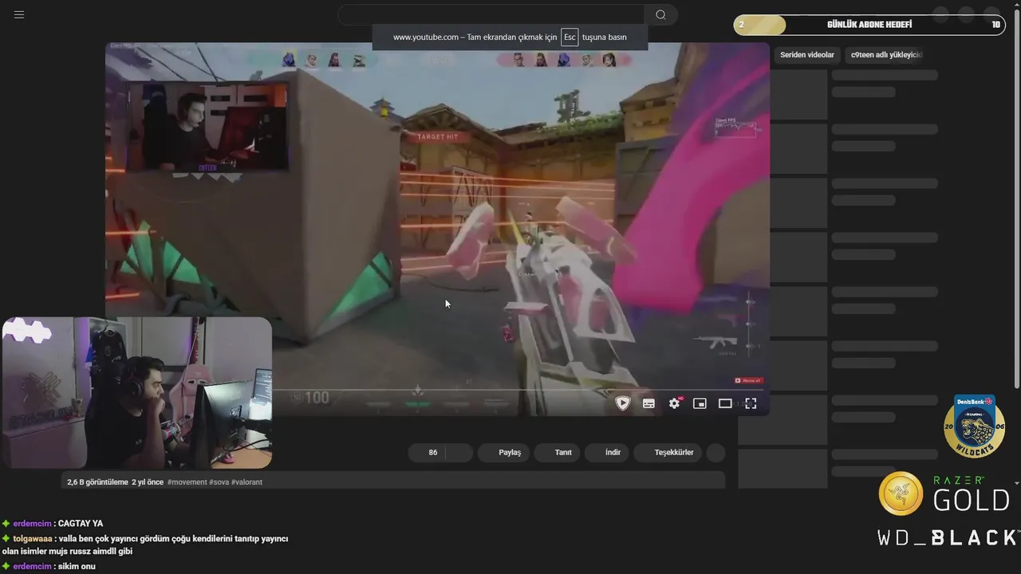
Task: Like the video showing 86 likes
Action: point(427,453)
